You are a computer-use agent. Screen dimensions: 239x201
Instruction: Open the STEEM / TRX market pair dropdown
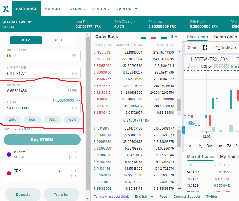(x=17, y=22)
